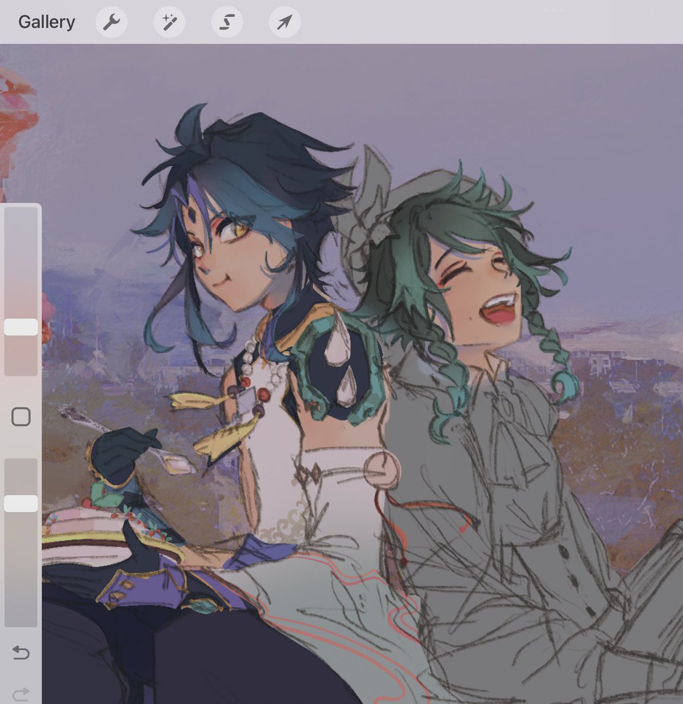Activate the Transform arrow tool
This screenshot has width=683, height=704.
[x=285, y=22]
